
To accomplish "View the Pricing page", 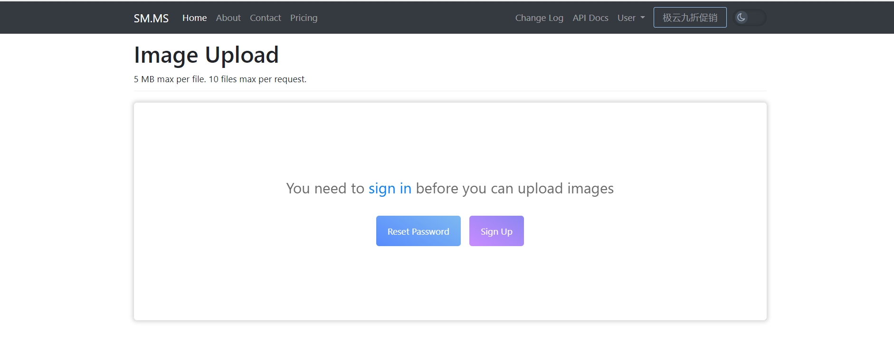I will [x=304, y=18].
